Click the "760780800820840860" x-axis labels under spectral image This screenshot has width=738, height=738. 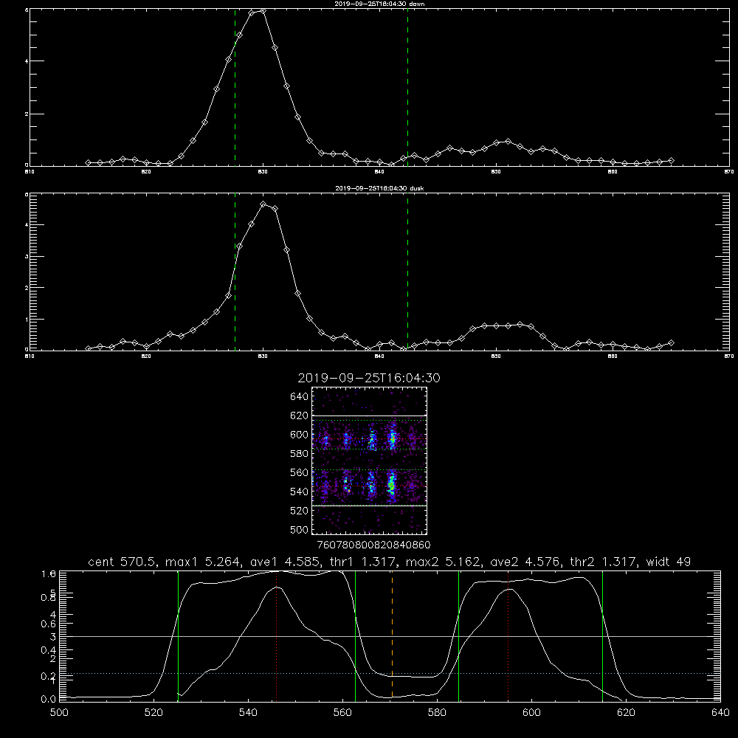(373, 545)
